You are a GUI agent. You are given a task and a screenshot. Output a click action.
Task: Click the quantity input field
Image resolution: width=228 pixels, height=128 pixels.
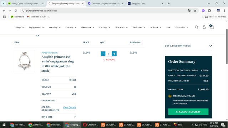[108, 54]
